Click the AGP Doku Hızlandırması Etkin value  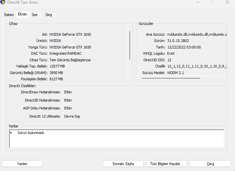(68, 108)
